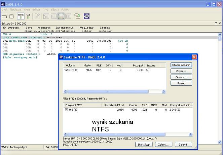Open the Edycja menu
223x155 pixels.
pos(55,10)
